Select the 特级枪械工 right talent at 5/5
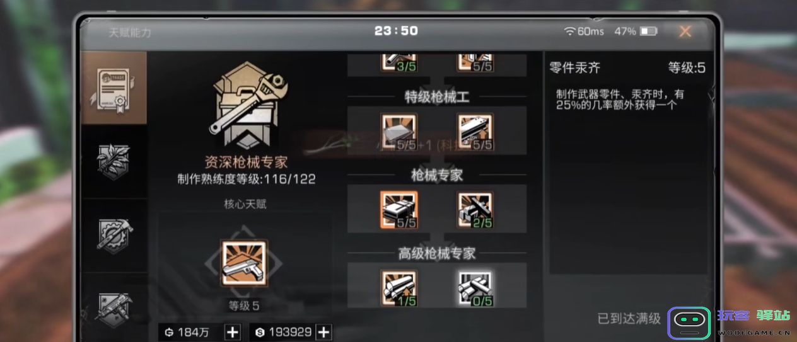 pos(475,130)
